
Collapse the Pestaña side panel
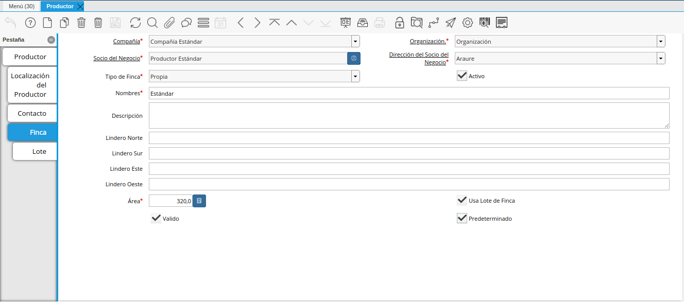[x=51, y=40]
